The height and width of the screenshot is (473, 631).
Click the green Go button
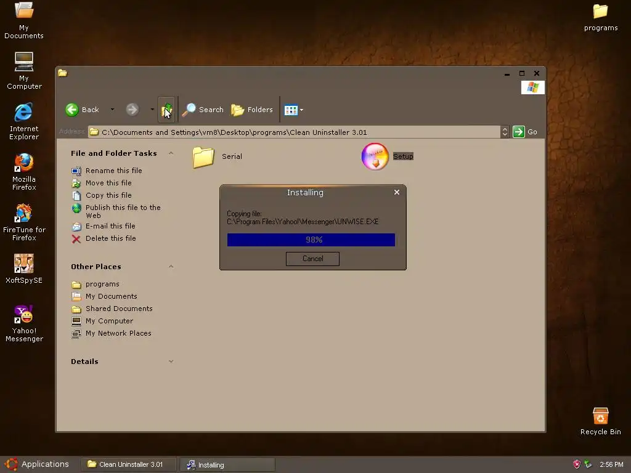coord(525,132)
